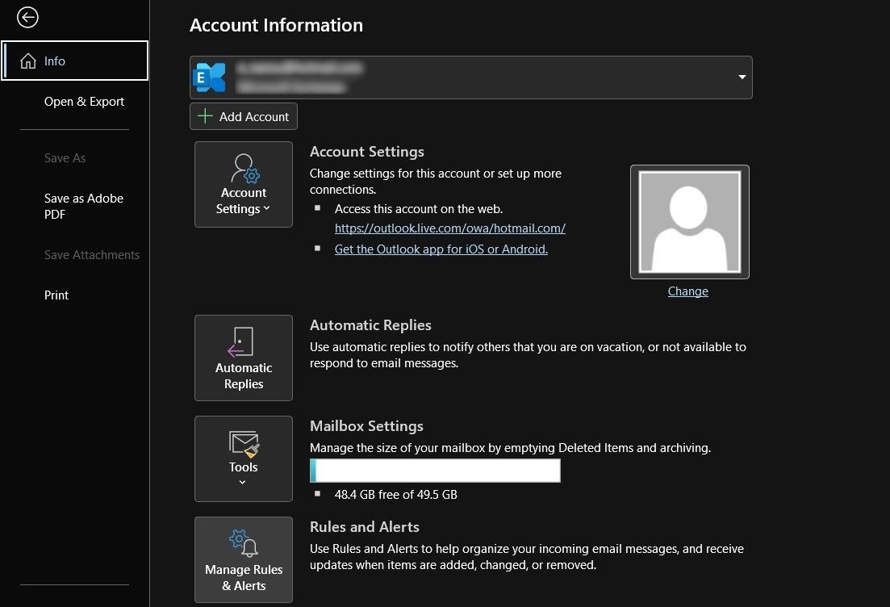
Task: Open the Get the Outlook app link
Action: coord(441,249)
